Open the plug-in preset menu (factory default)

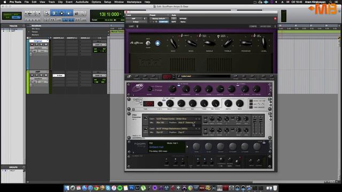click(x=159, y=19)
